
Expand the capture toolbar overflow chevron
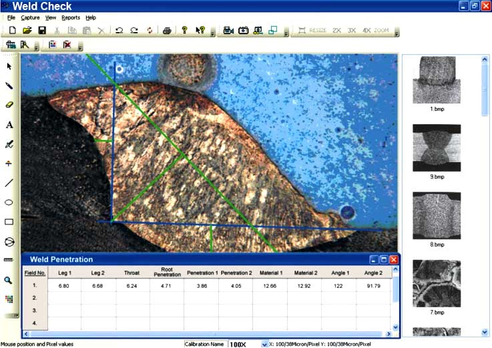pos(286,33)
